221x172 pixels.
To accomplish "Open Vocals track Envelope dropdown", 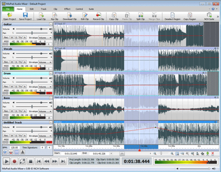I will (45, 62).
